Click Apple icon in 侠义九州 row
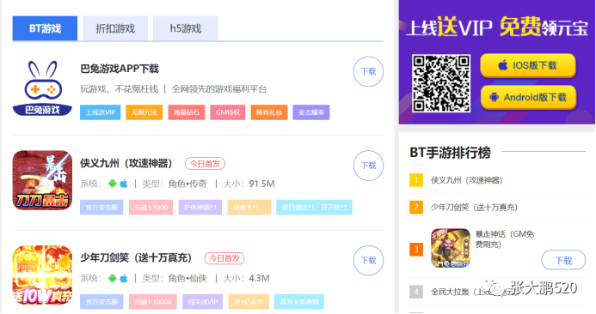The height and width of the screenshot is (314, 596). [x=124, y=184]
